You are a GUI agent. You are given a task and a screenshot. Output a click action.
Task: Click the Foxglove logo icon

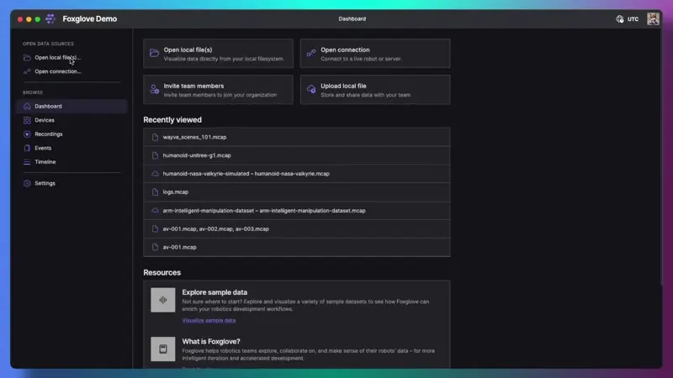click(50, 18)
